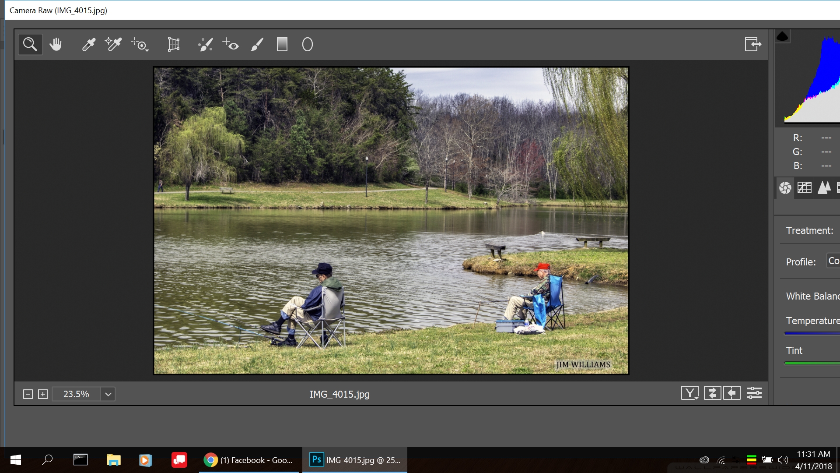Toggle full screen mode icon
The width and height of the screenshot is (840, 473).
(753, 44)
